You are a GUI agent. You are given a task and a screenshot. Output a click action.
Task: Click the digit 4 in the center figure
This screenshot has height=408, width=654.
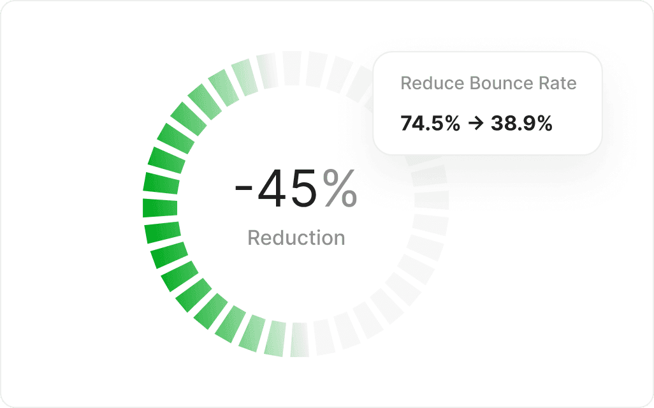pyautogui.click(x=271, y=189)
